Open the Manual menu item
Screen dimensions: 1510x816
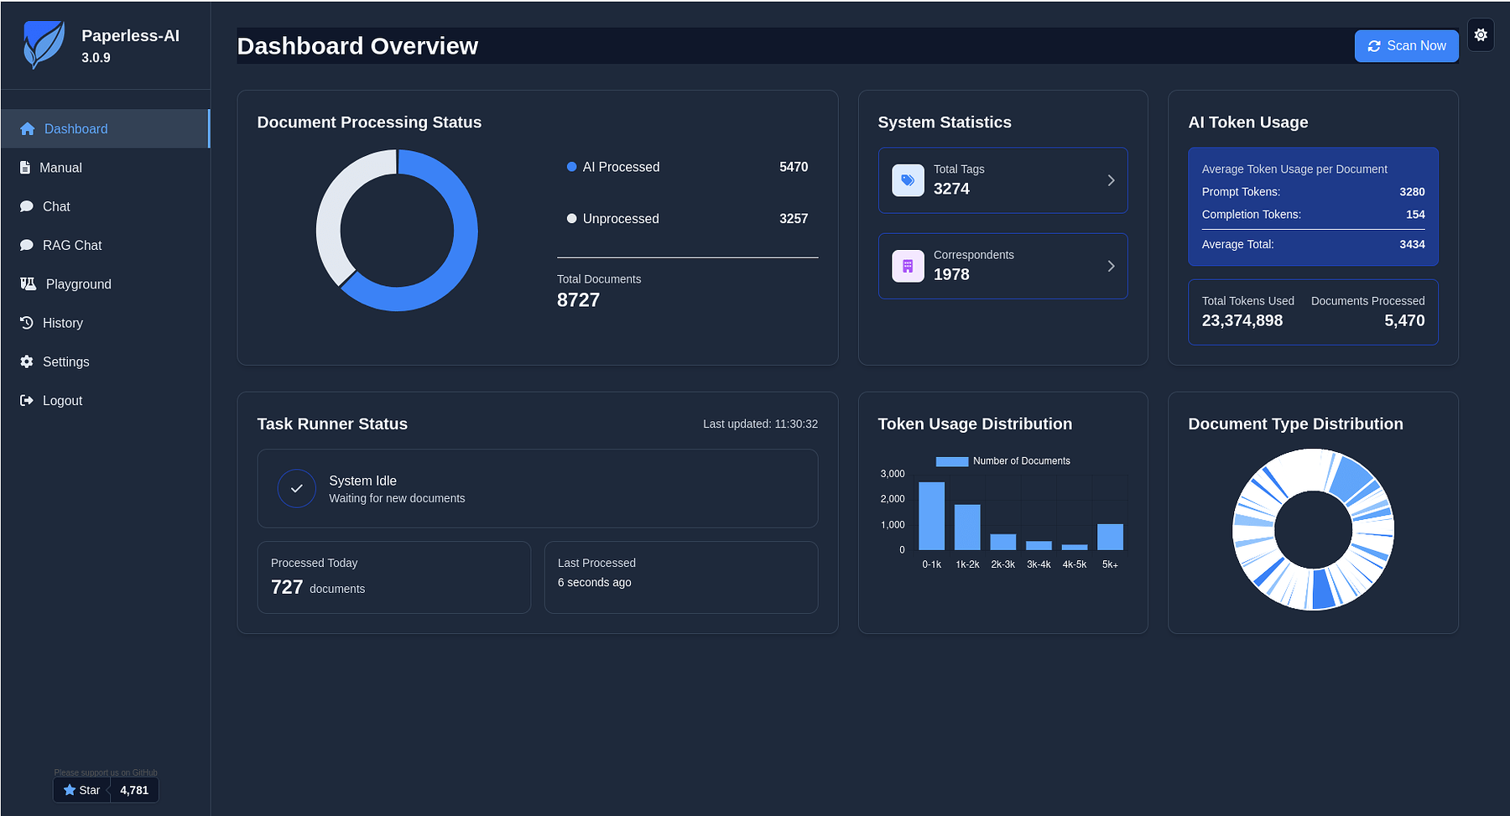tap(60, 168)
